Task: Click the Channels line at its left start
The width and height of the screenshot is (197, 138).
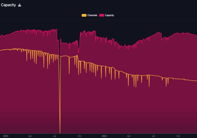Action: tap(1, 50)
